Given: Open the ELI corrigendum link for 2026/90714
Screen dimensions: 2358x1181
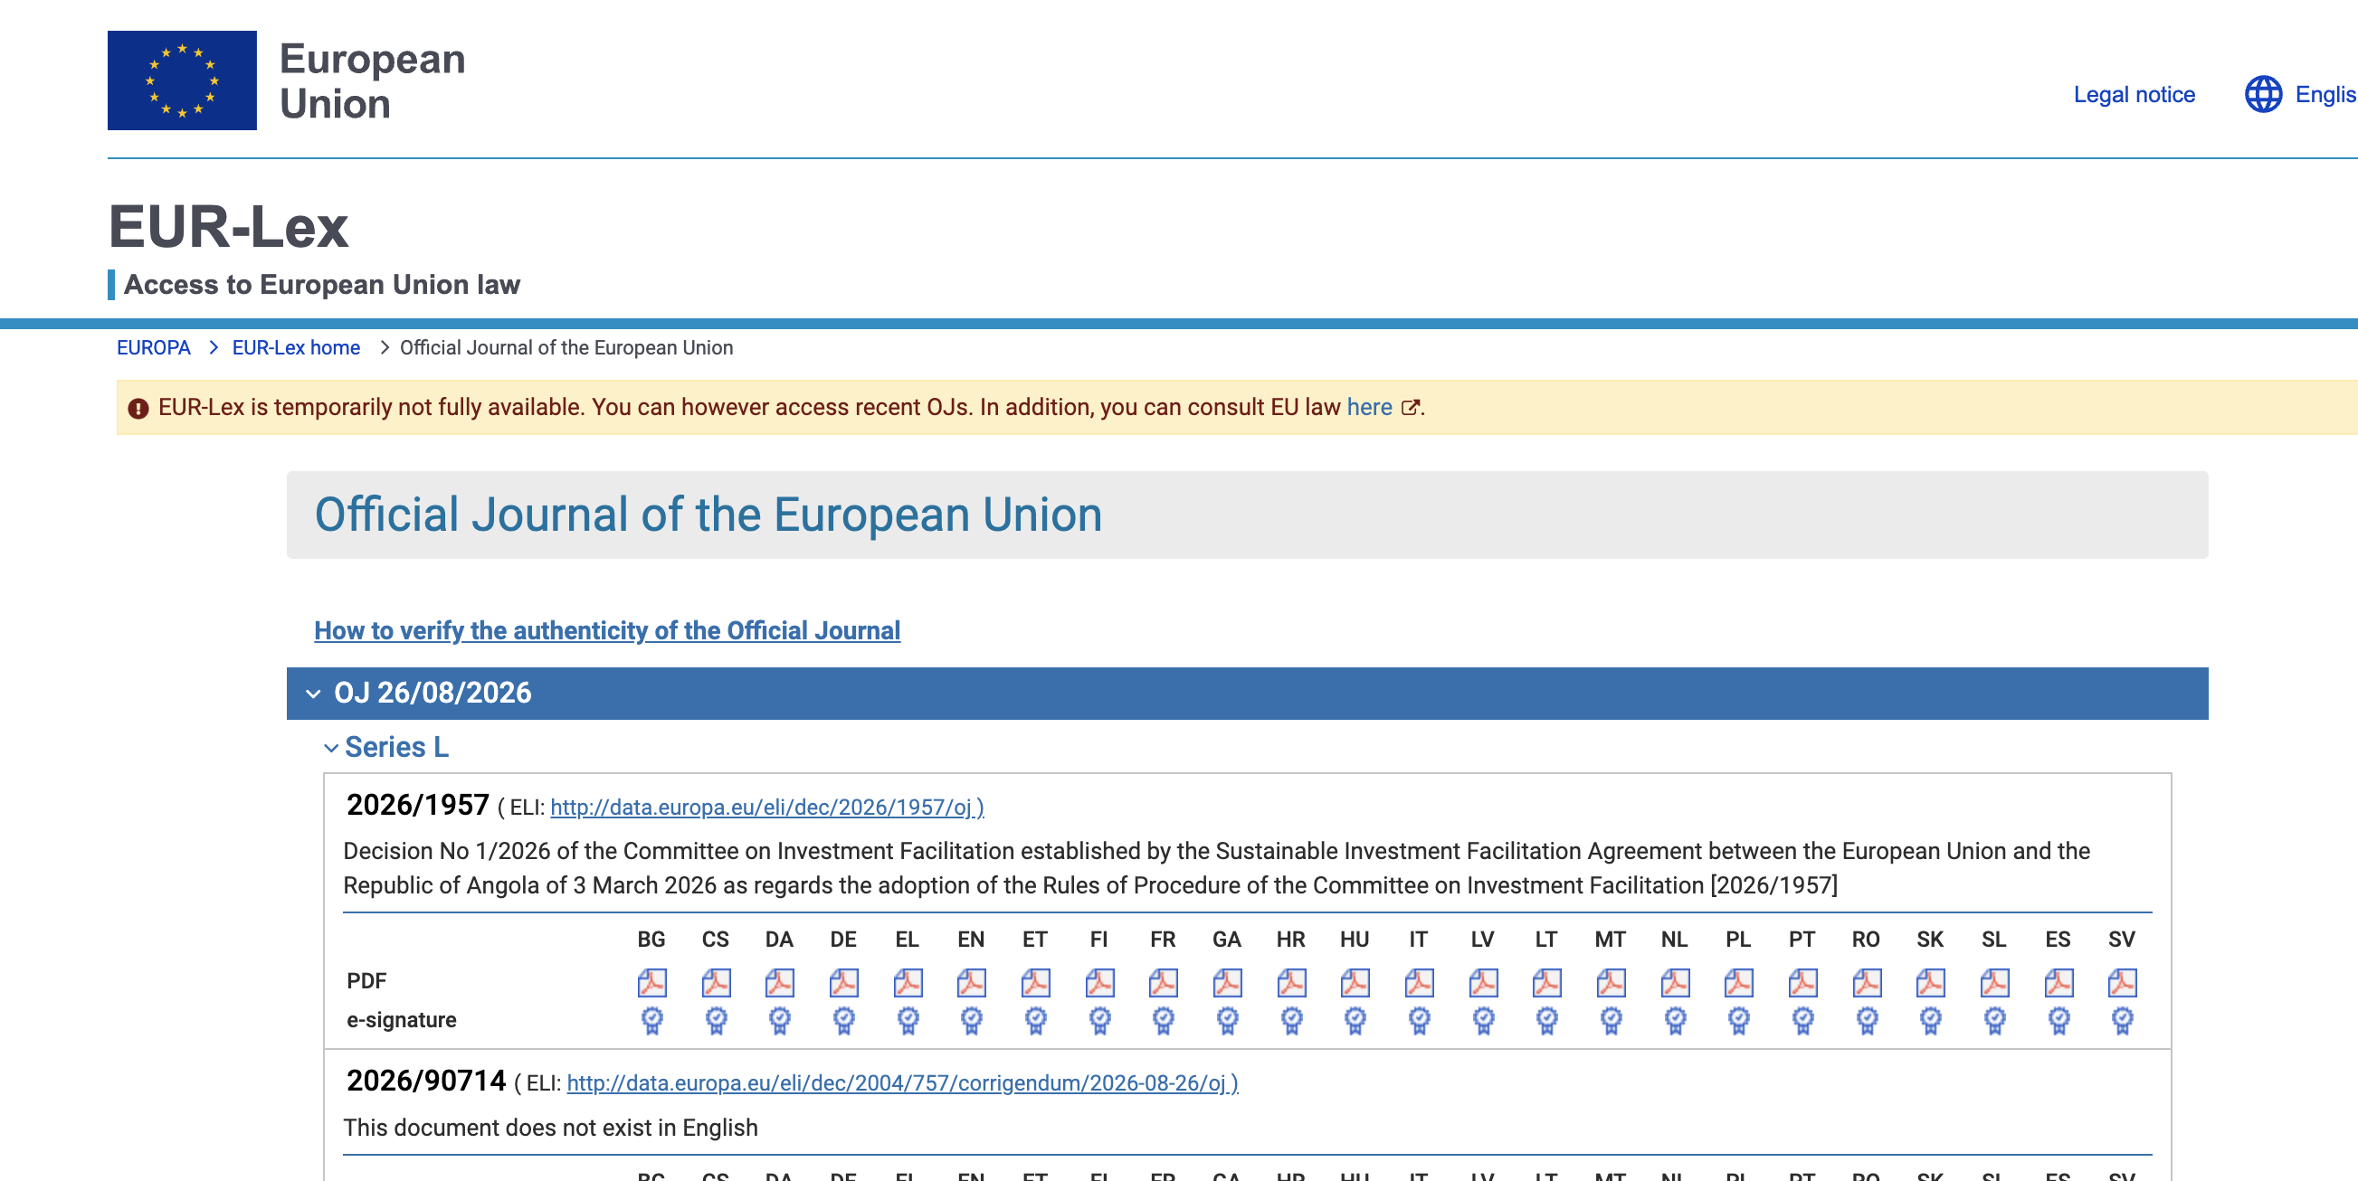Looking at the screenshot, I should [902, 1083].
